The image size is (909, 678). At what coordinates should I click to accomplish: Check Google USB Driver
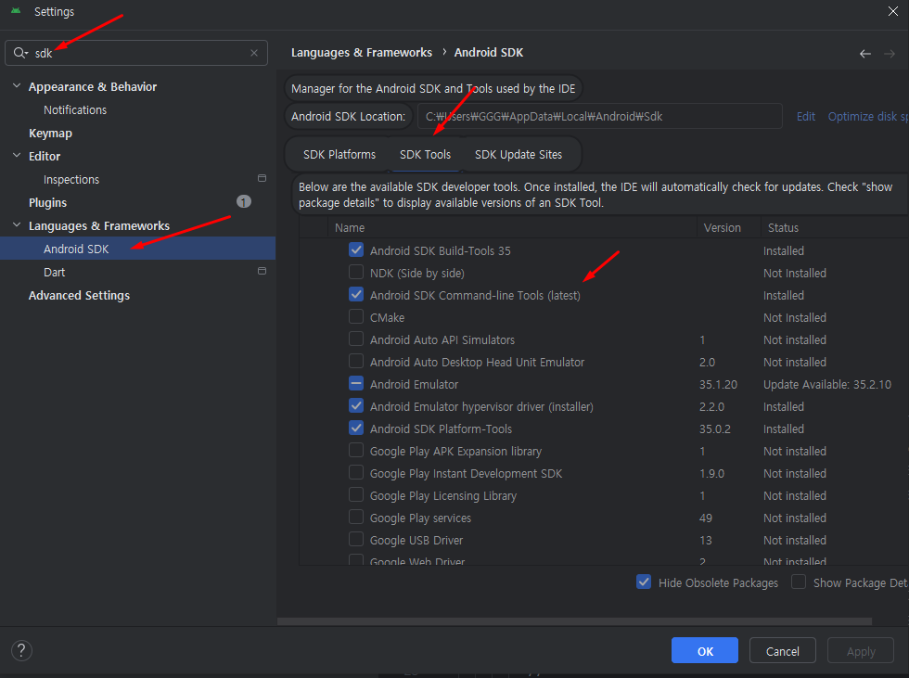pyautogui.click(x=356, y=539)
